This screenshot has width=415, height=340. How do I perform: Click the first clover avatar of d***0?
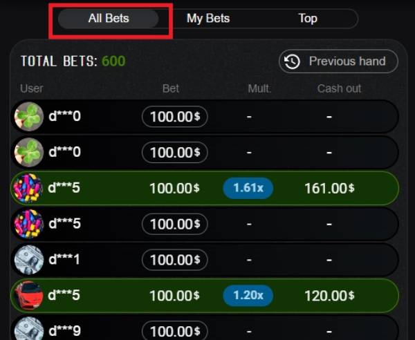click(29, 117)
